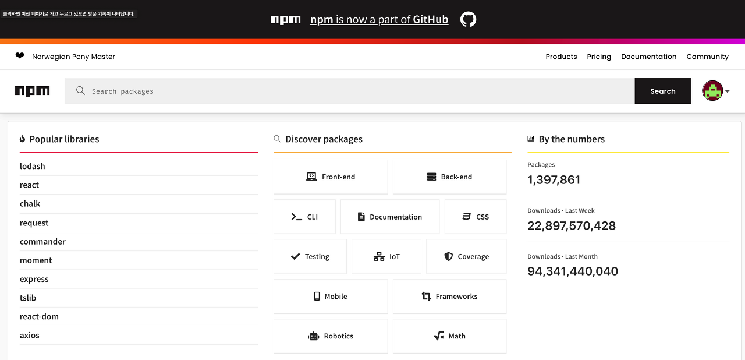The image size is (745, 360).
Task: Open the CSS package category
Action: coord(476,217)
